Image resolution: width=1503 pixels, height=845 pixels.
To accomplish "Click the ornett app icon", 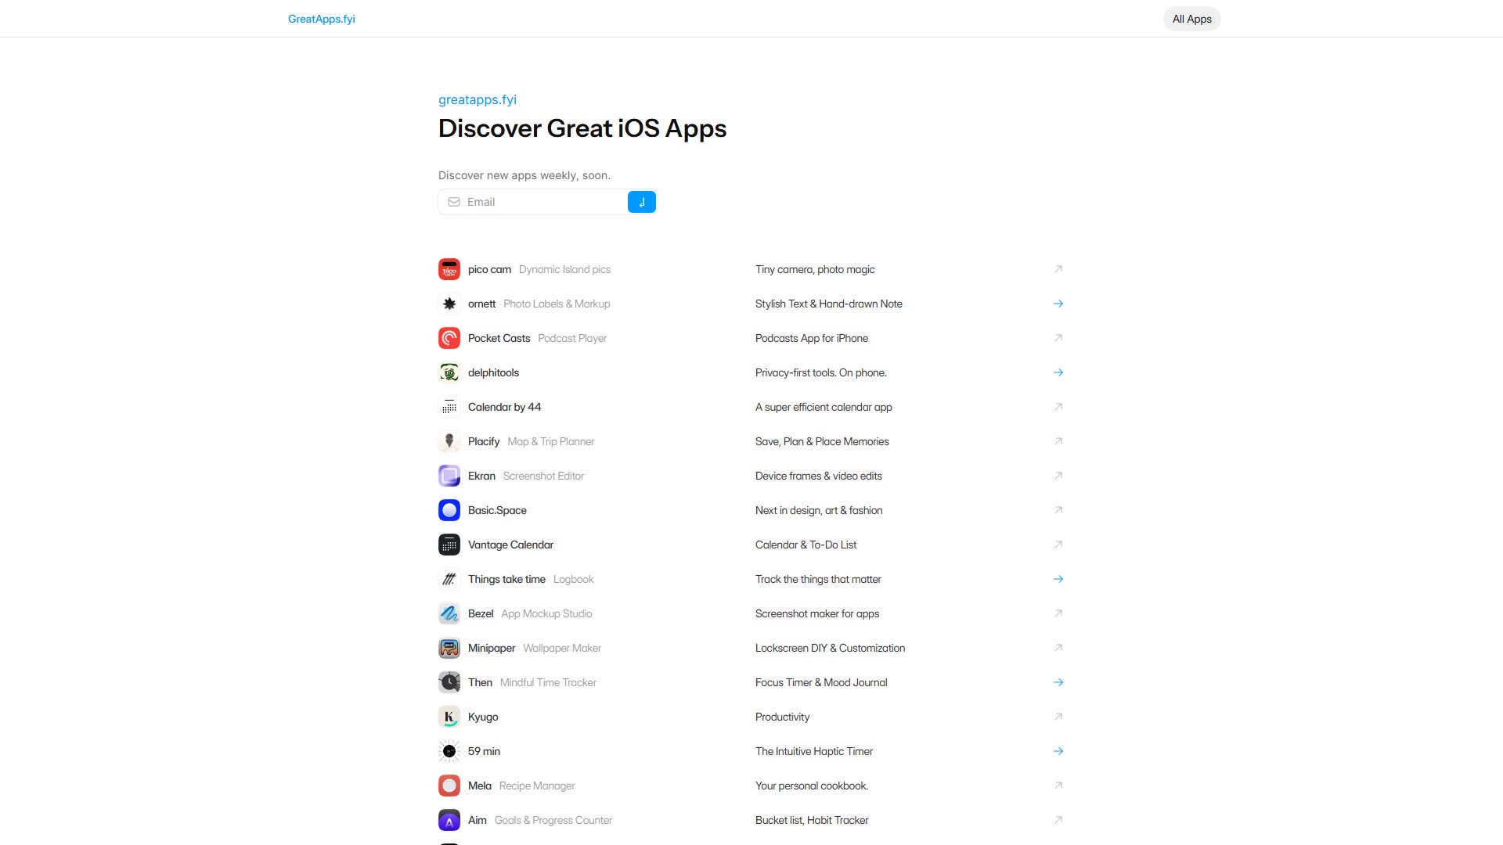I will 449,304.
